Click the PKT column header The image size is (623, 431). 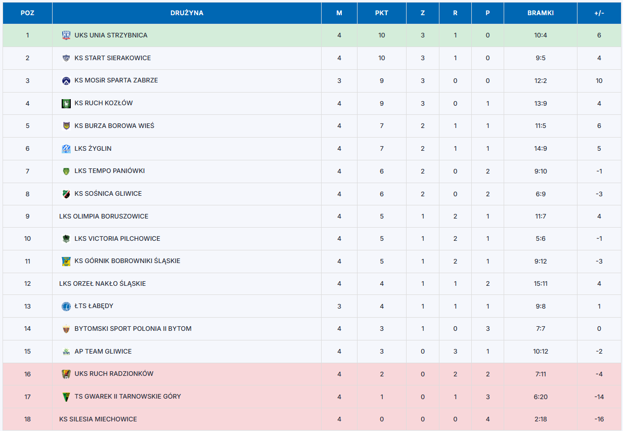coord(382,13)
